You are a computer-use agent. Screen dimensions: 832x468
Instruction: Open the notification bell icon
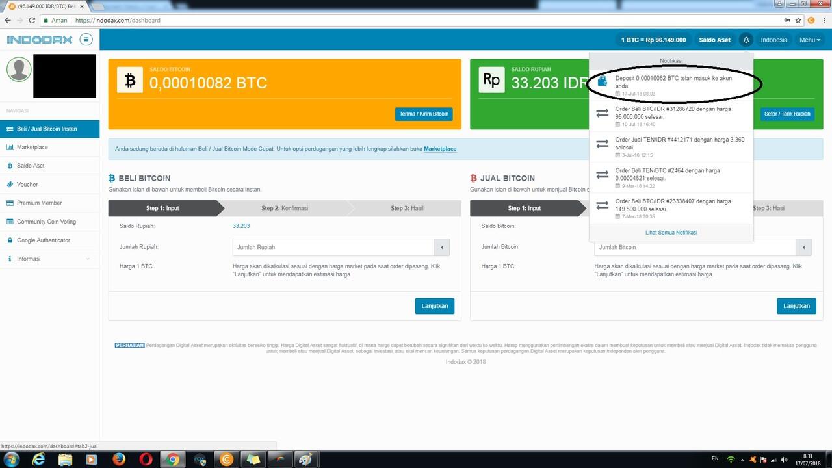[x=746, y=40]
